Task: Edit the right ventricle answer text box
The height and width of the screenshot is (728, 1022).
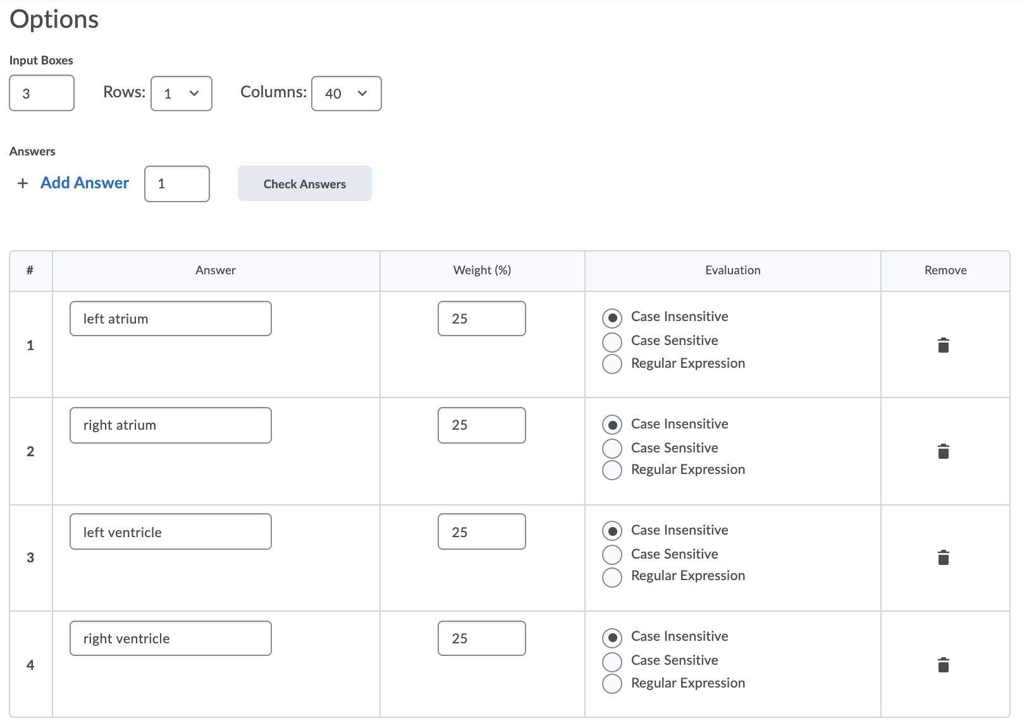Action: point(171,638)
